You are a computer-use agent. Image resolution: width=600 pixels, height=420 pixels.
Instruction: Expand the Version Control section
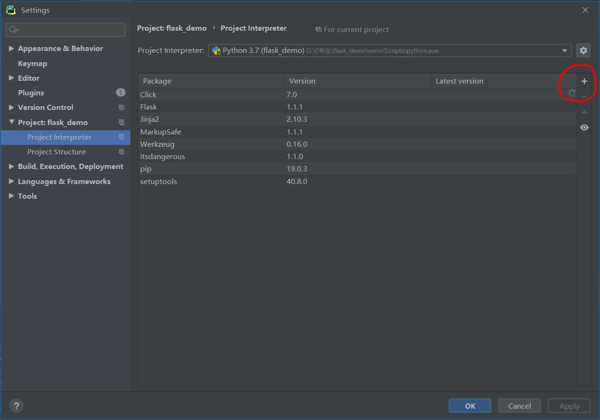coord(11,108)
